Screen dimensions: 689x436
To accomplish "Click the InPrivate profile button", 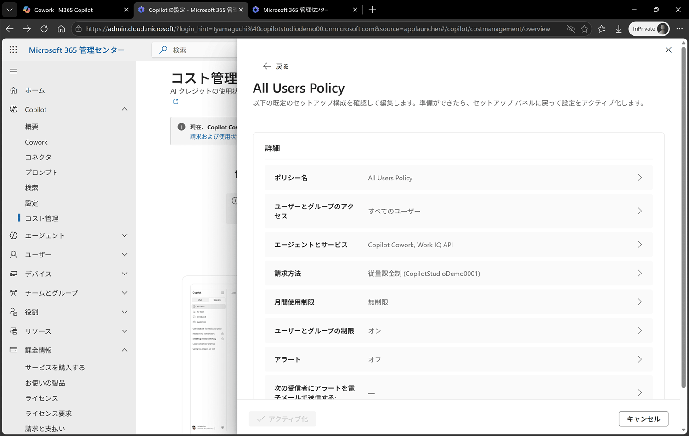I will tap(649, 29).
